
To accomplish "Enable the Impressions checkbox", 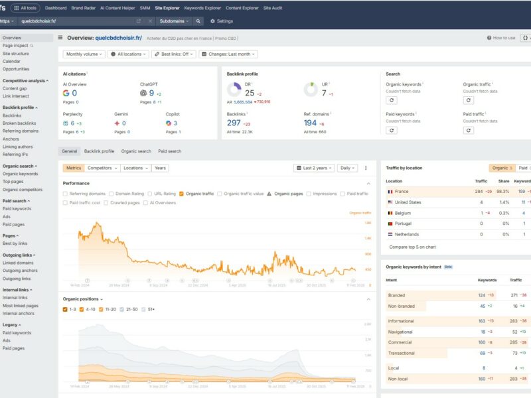I will (309, 194).
